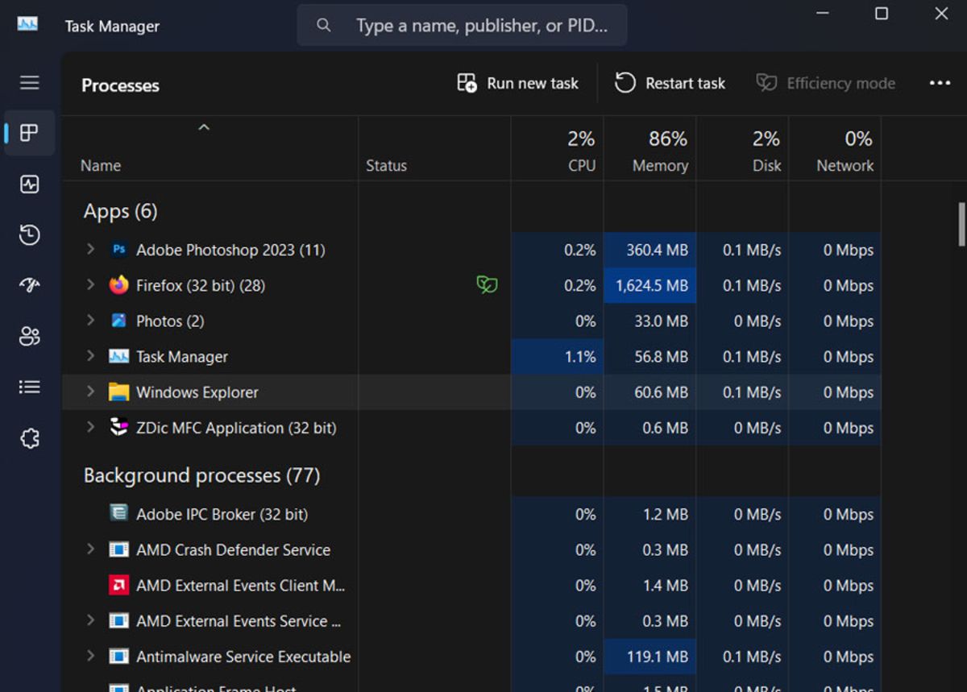The image size is (967, 692).
Task: Click the Antimalware Service Executable icon
Action: [118, 657]
